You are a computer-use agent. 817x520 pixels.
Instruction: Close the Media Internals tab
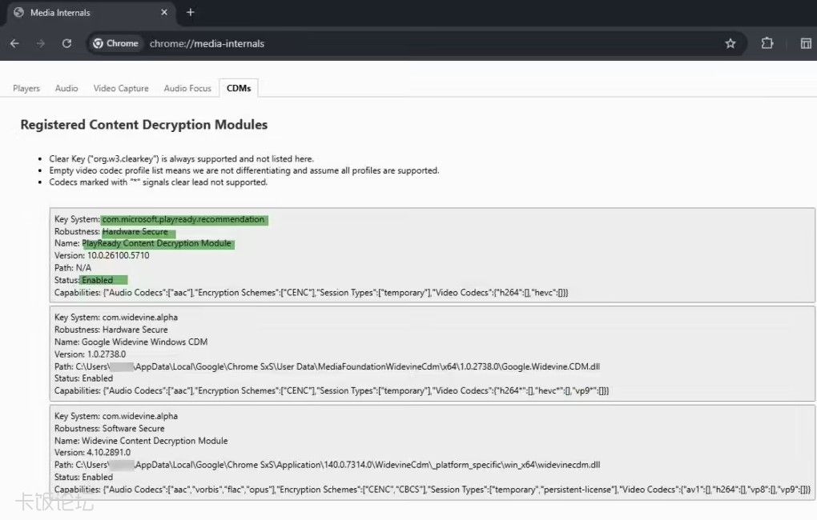tap(163, 13)
